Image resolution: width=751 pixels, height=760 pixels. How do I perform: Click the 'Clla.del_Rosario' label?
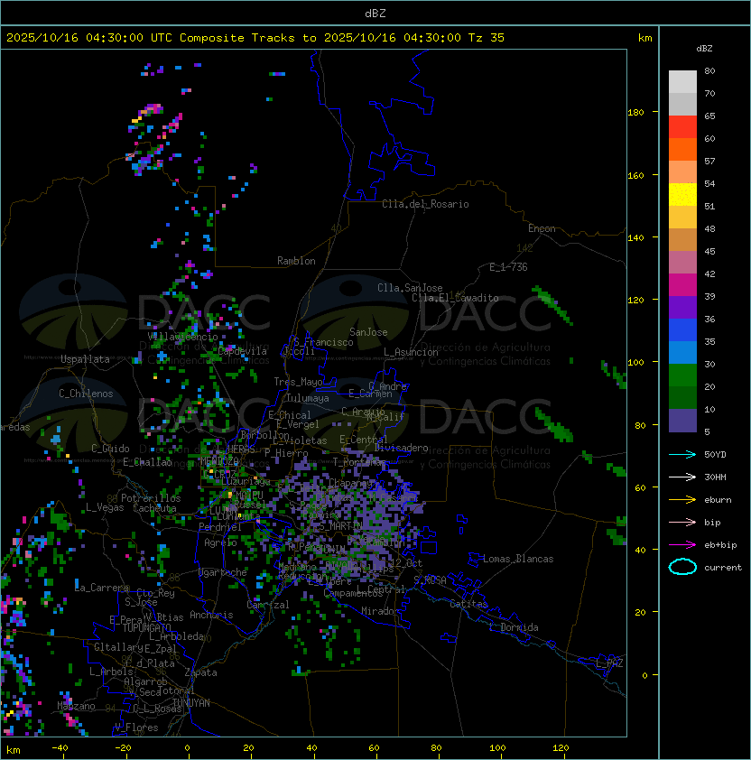click(x=425, y=204)
